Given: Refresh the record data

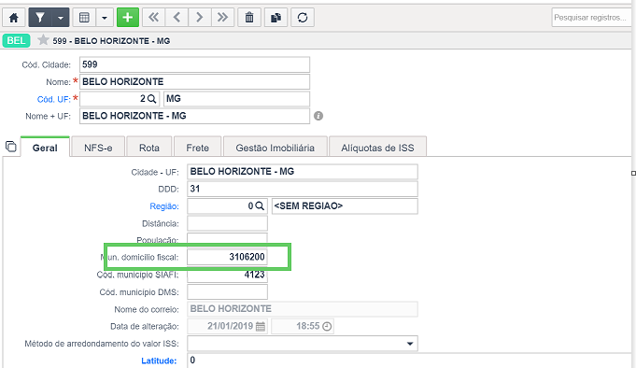Looking at the screenshot, I should pos(303,18).
